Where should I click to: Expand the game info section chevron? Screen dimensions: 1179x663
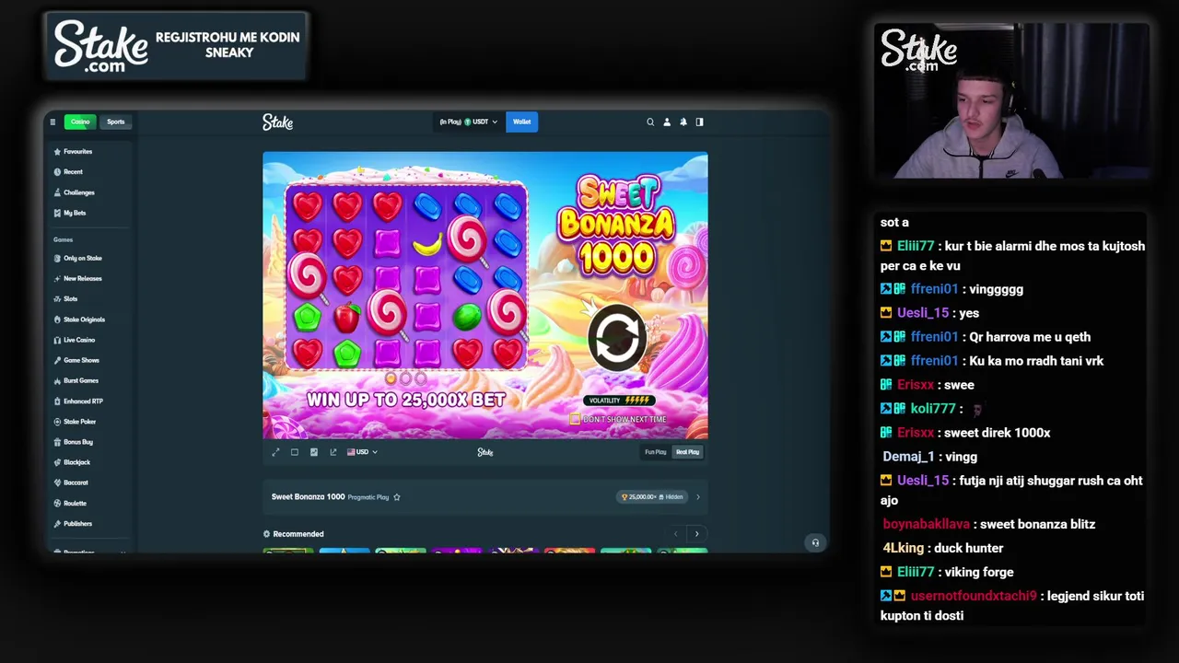point(697,497)
